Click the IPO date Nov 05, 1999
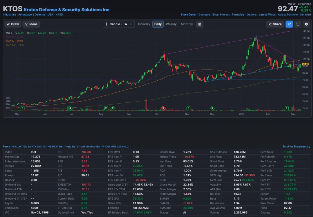Screen dimensions: 313x217 [x=39, y=212]
